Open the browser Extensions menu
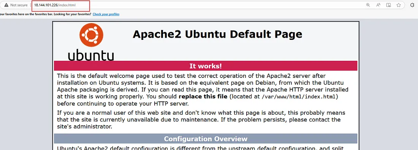Viewport: 418px width, 150px height. (x=412, y=5)
